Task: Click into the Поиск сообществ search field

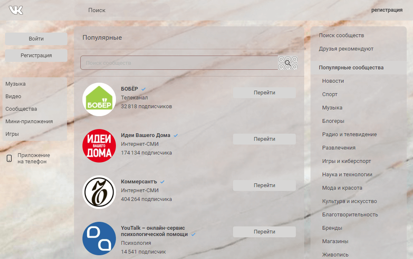Action: point(179,63)
